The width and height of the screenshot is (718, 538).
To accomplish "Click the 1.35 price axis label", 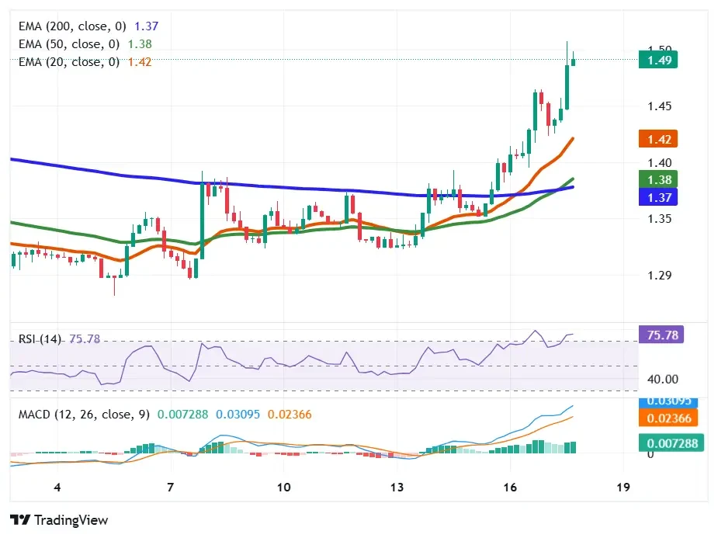I will click(x=659, y=219).
